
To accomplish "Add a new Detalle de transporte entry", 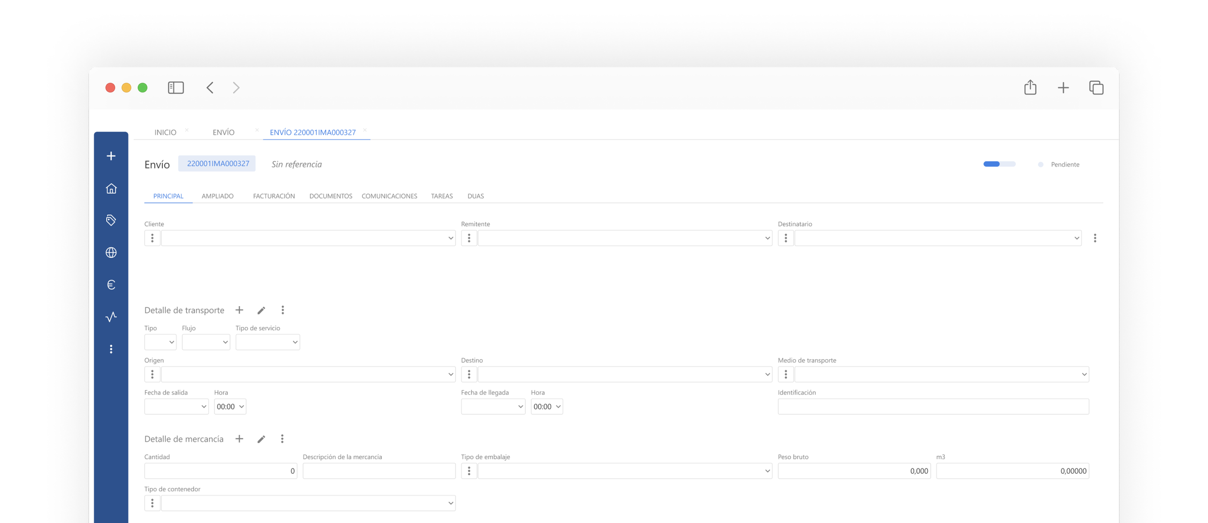I will pyautogui.click(x=239, y=310).
